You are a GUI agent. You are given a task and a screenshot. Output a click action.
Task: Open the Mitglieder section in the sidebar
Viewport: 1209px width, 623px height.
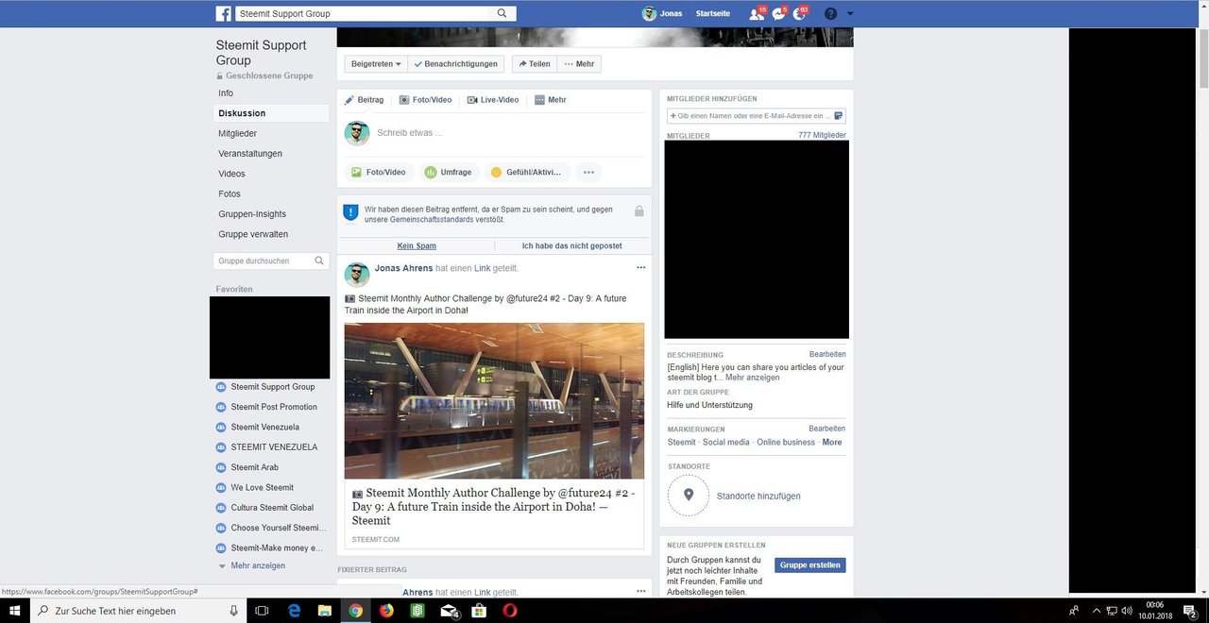click(237, 134)
